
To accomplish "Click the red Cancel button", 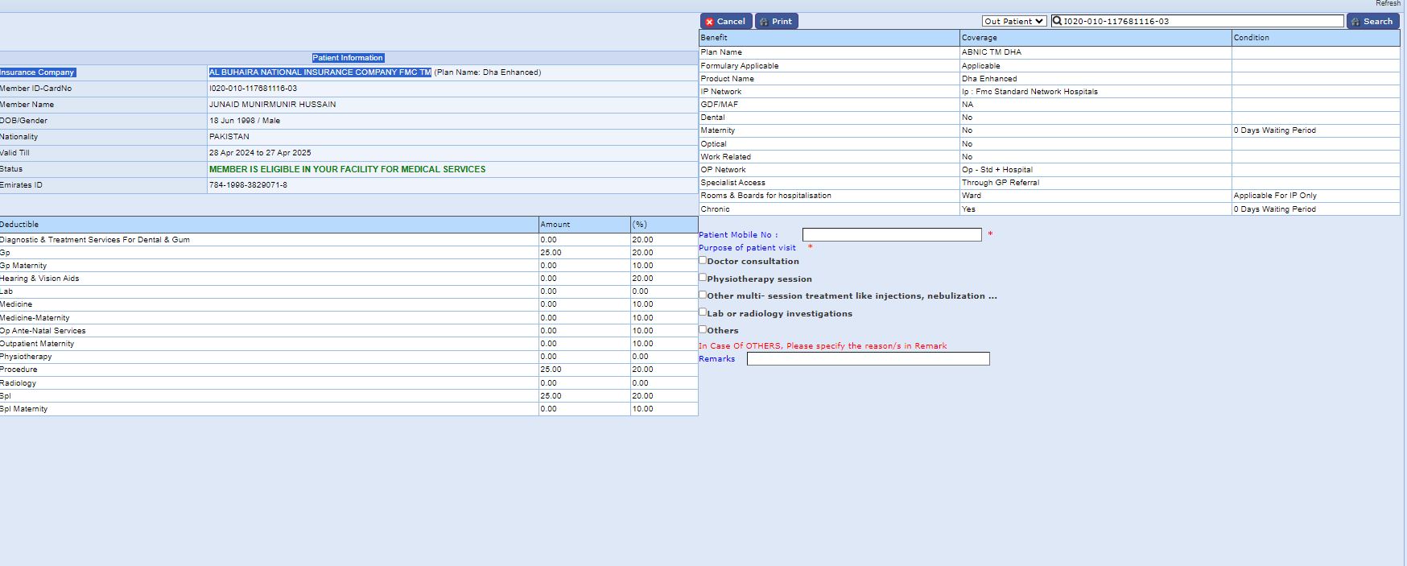I will click(725, 22).
